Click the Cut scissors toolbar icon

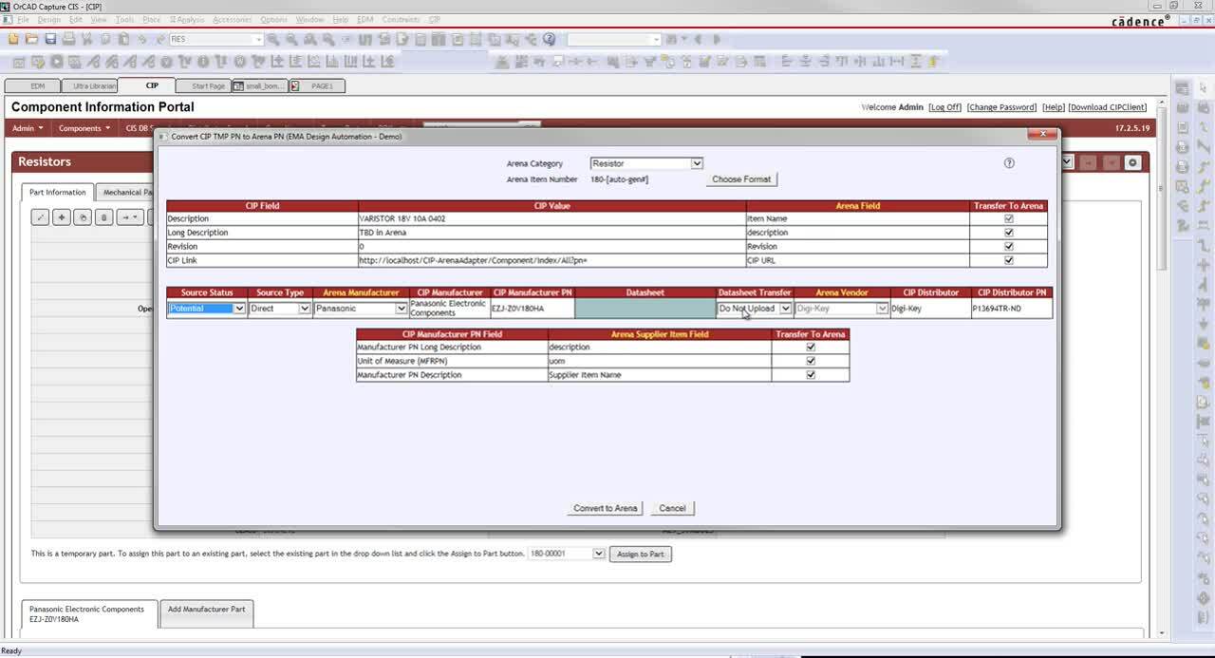[x=86, y=39]
